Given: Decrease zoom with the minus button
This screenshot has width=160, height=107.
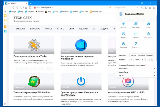Looking at the screenshot, I should point(131,60).
